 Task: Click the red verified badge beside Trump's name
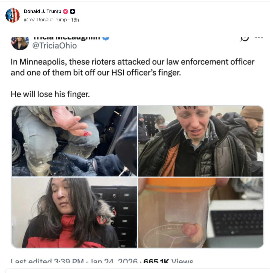pos(66,11)
